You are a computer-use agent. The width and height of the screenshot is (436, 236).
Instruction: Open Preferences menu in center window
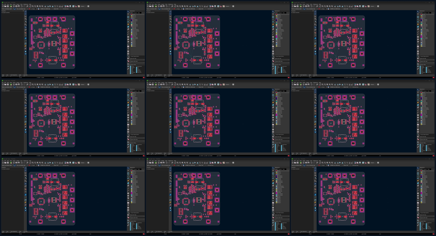point(170,82)
